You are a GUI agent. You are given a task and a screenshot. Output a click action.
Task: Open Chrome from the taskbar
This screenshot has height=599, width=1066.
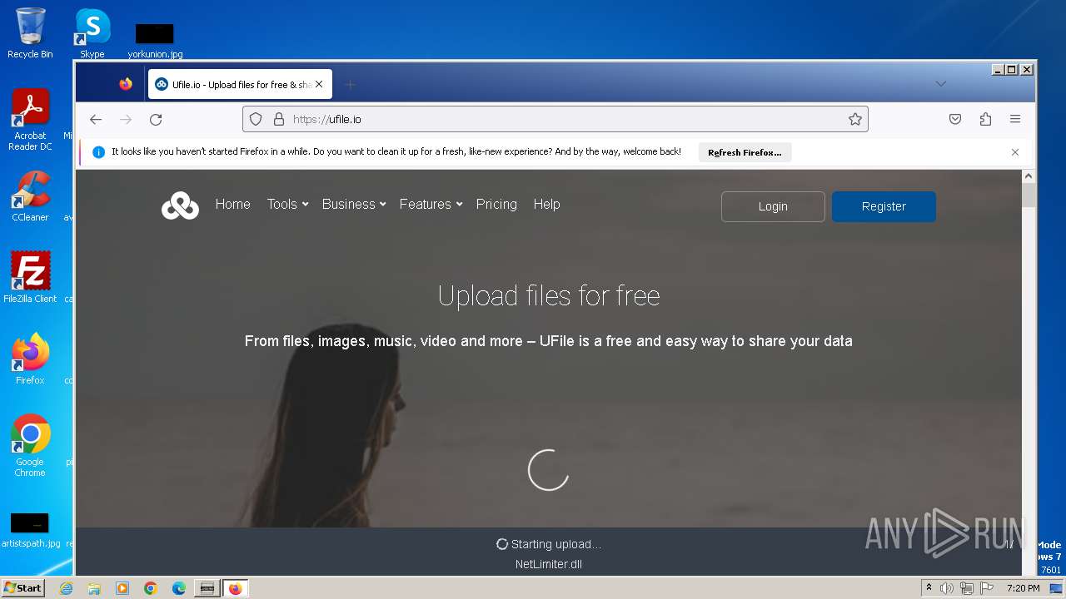pyautogui.click(x=151, y=588)
